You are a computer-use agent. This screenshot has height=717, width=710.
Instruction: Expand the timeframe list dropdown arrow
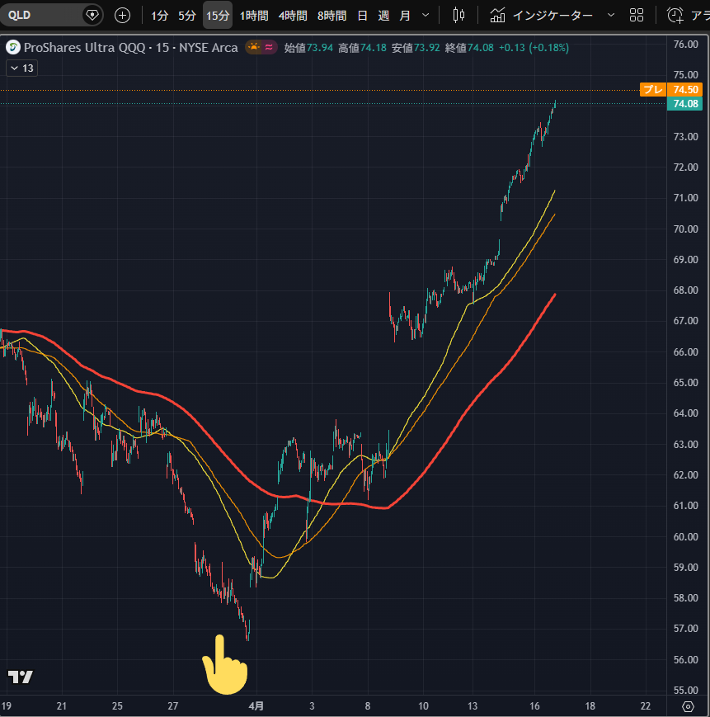426,16
